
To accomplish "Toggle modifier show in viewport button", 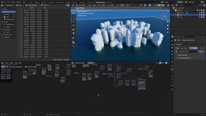I will coord(194,48).
